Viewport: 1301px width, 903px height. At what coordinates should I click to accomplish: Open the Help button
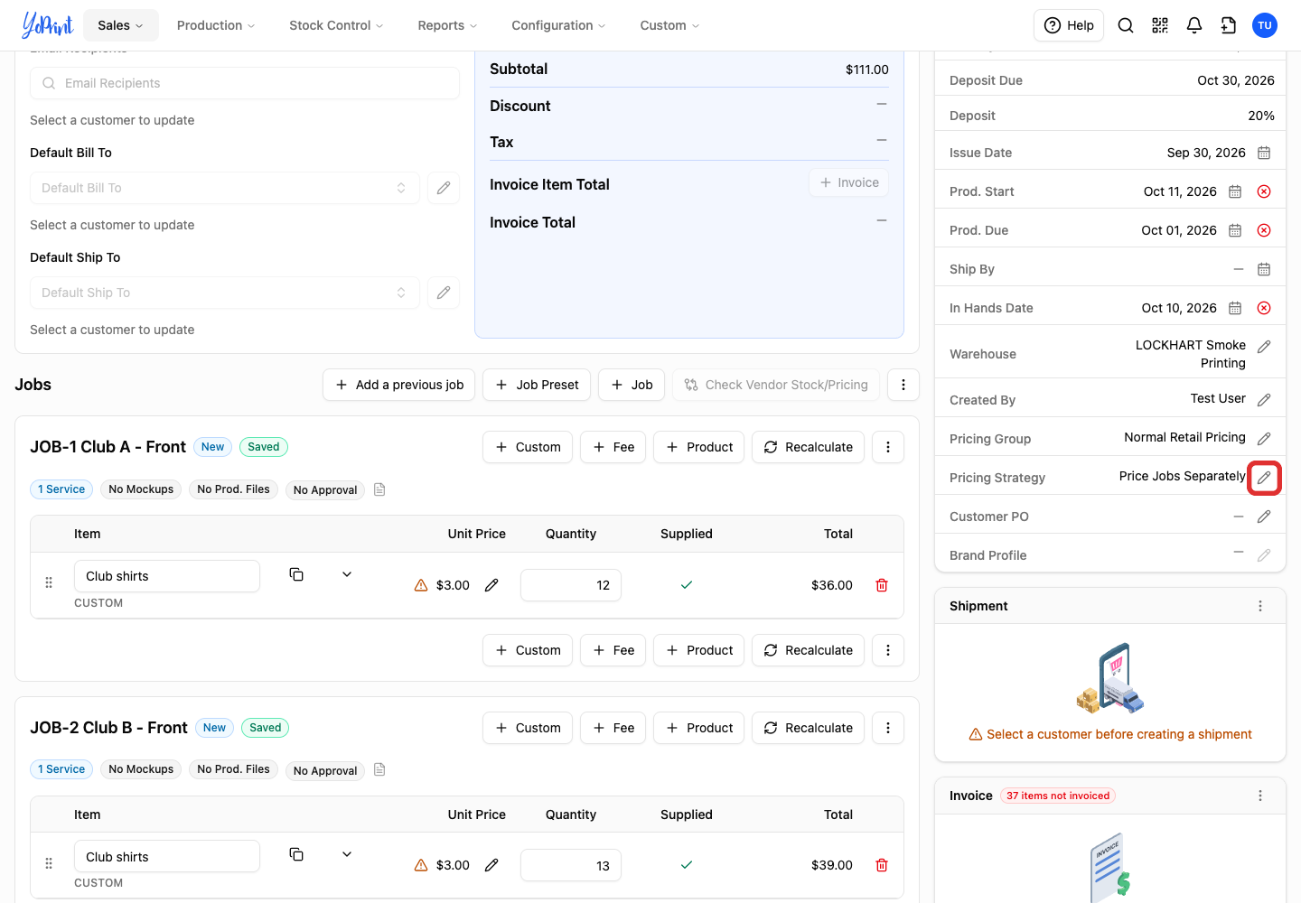coord(1069,25)
